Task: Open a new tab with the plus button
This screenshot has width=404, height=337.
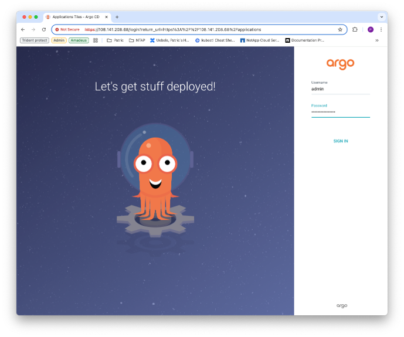Action: 117,17
